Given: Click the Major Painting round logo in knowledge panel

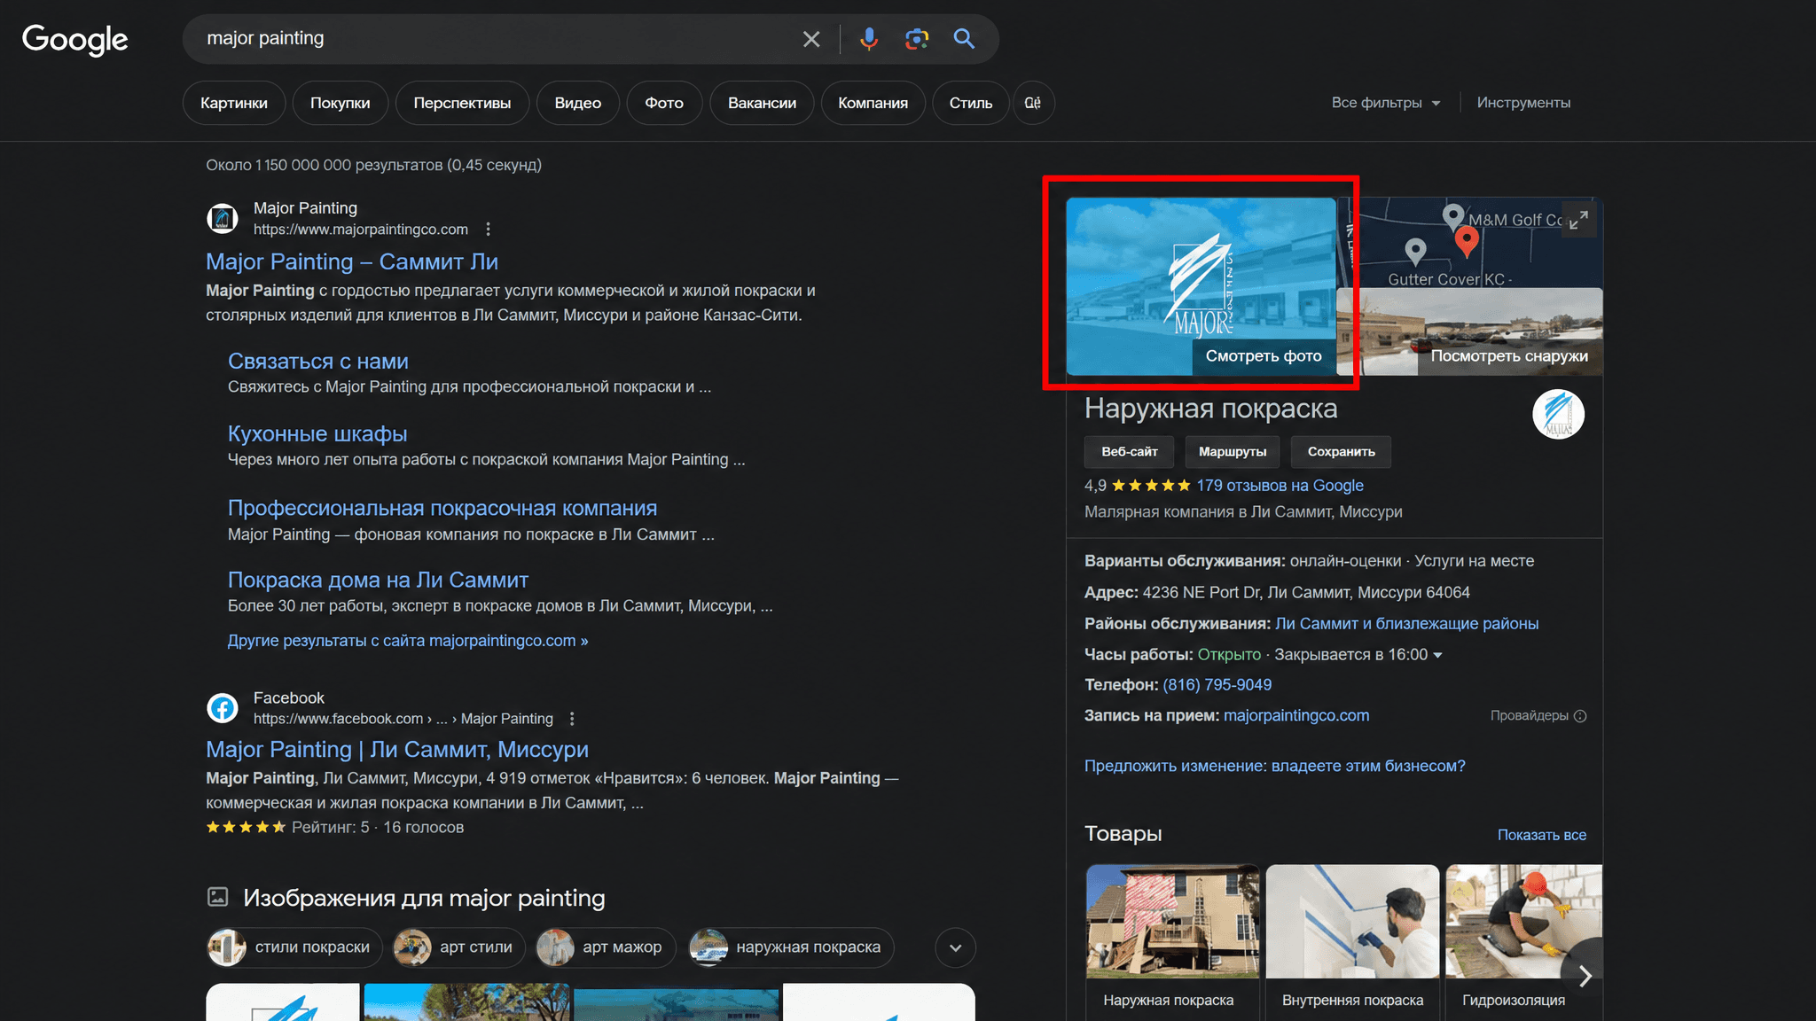Looking at the screenshot, I should click(x=1558, y=415).
